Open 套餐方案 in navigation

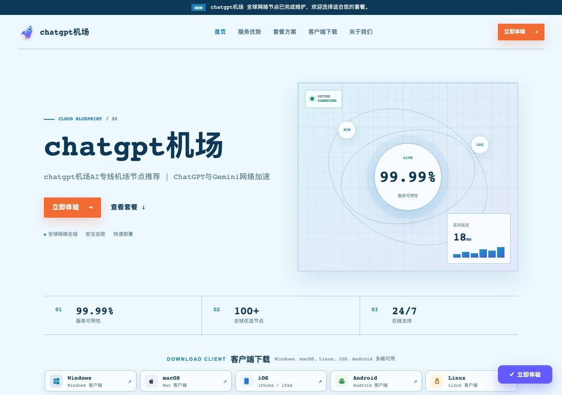(285, 32)
